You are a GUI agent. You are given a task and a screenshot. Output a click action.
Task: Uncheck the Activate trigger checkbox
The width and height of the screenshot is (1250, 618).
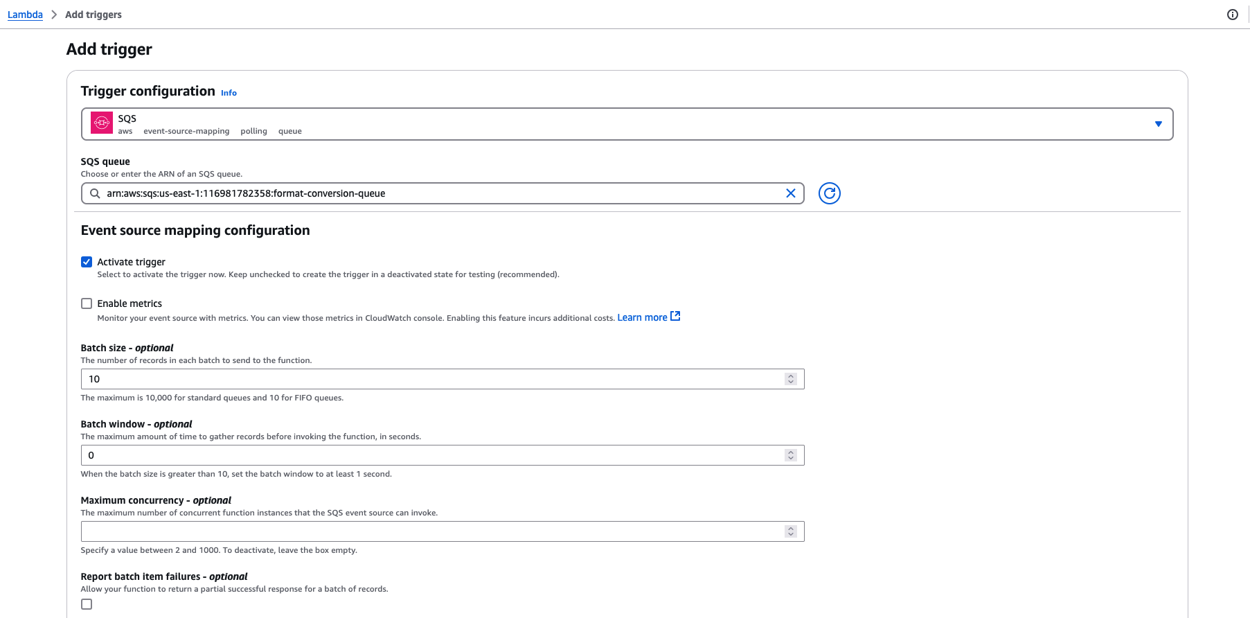coord(87,262)
